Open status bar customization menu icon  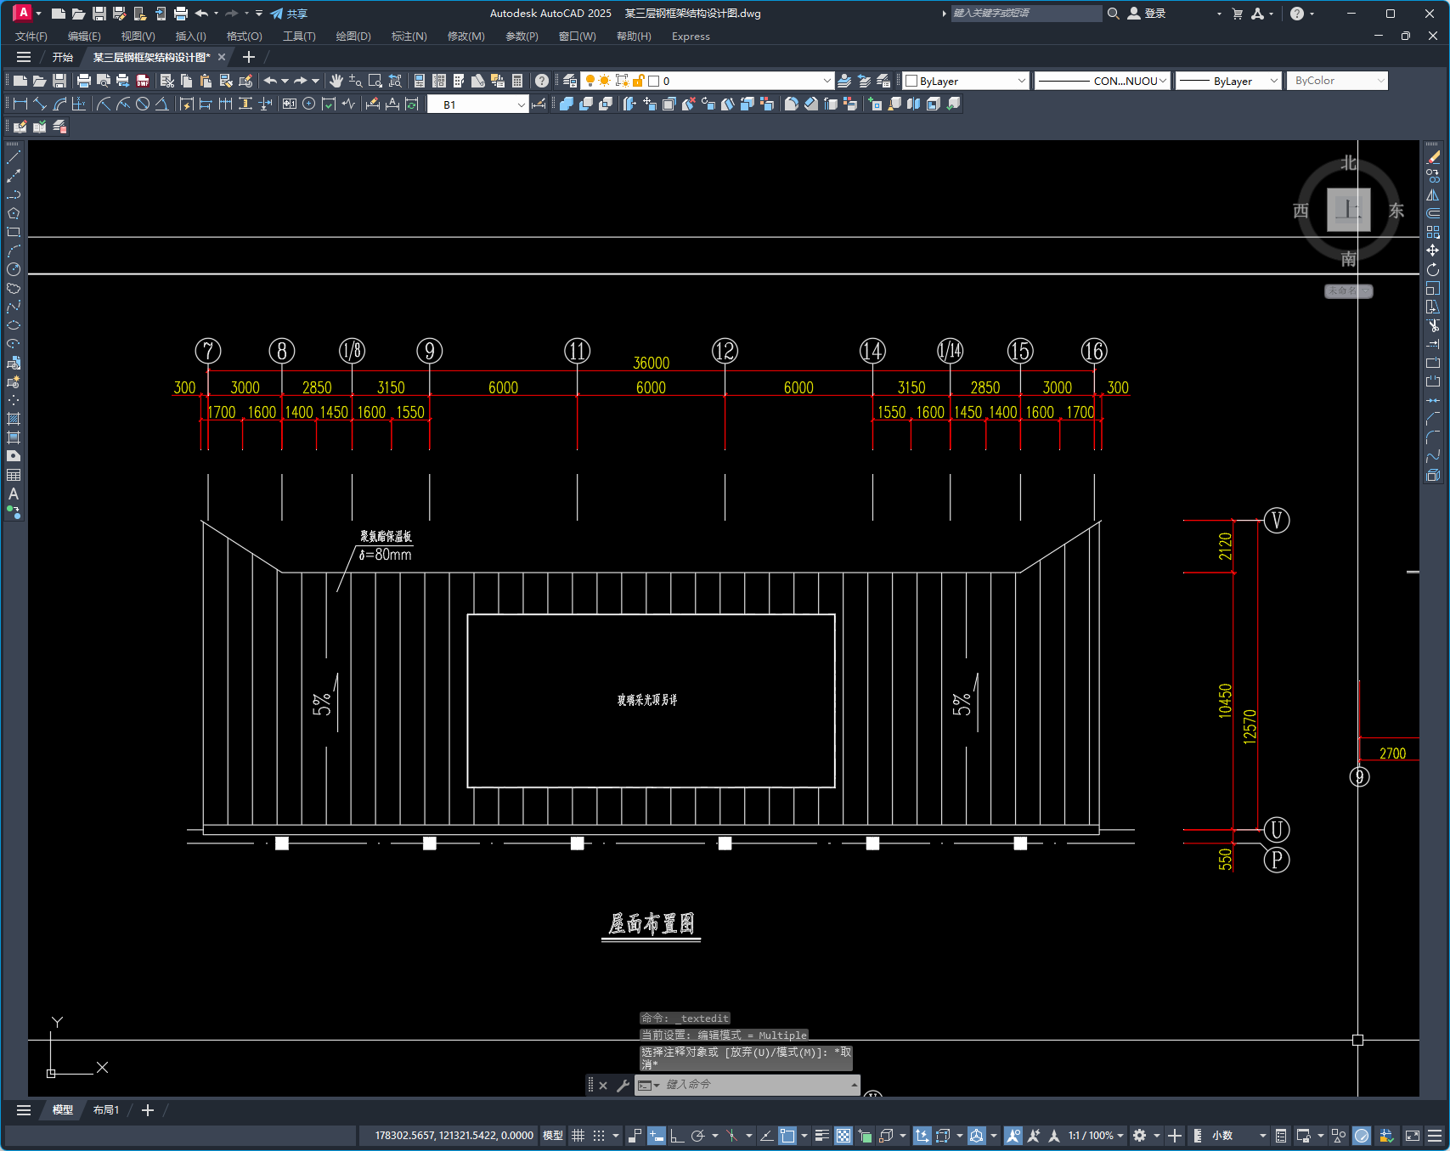[x=1435, y=1136]
